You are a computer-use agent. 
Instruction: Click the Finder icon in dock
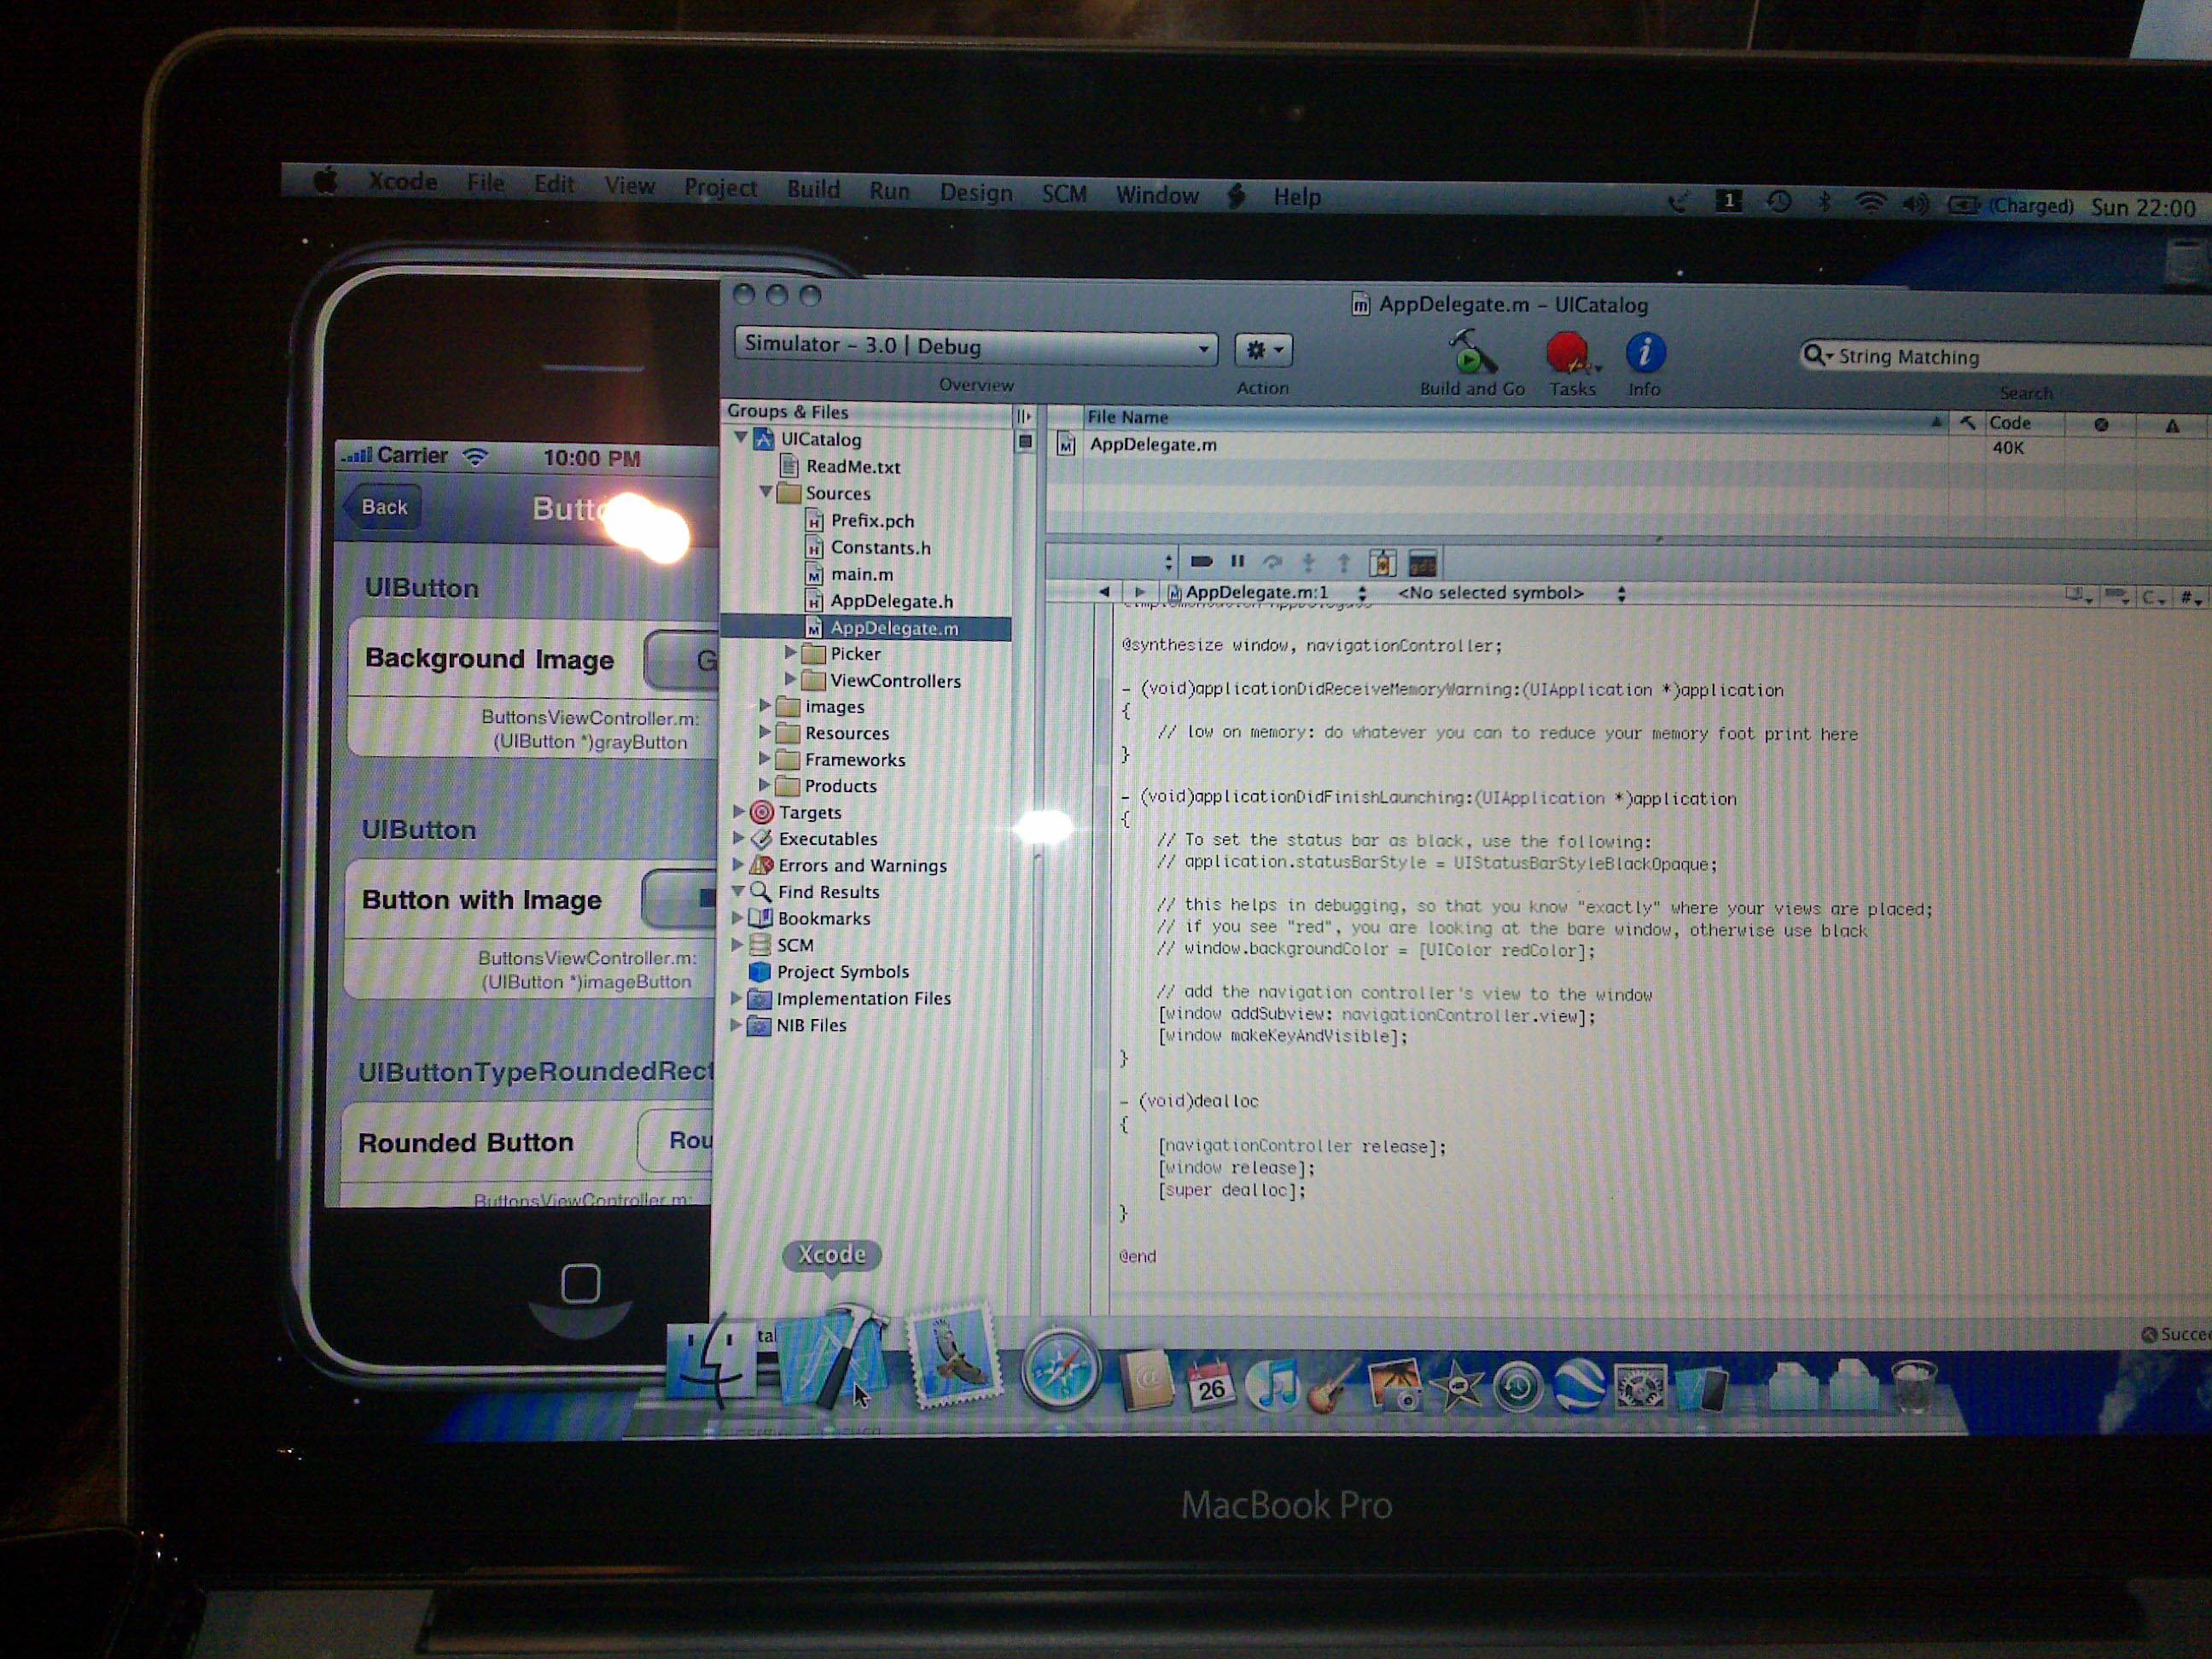tap(712, 1362)
